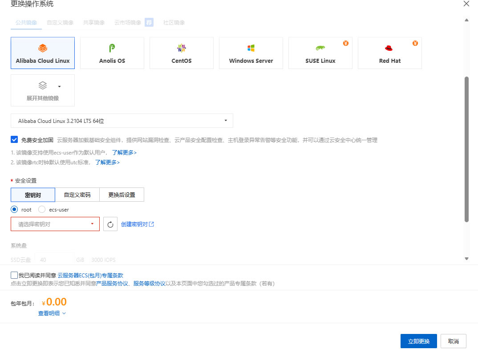The width and height of the screenshot is (478, 362).
Task: Close the 更换操作系统 dialog
Action: click(x=466, y=4)
